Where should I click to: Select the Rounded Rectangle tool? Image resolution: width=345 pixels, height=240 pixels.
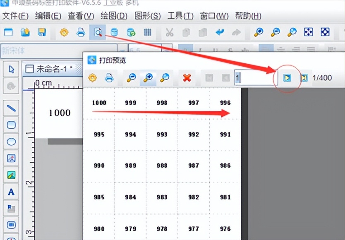(x=11, y=125)
